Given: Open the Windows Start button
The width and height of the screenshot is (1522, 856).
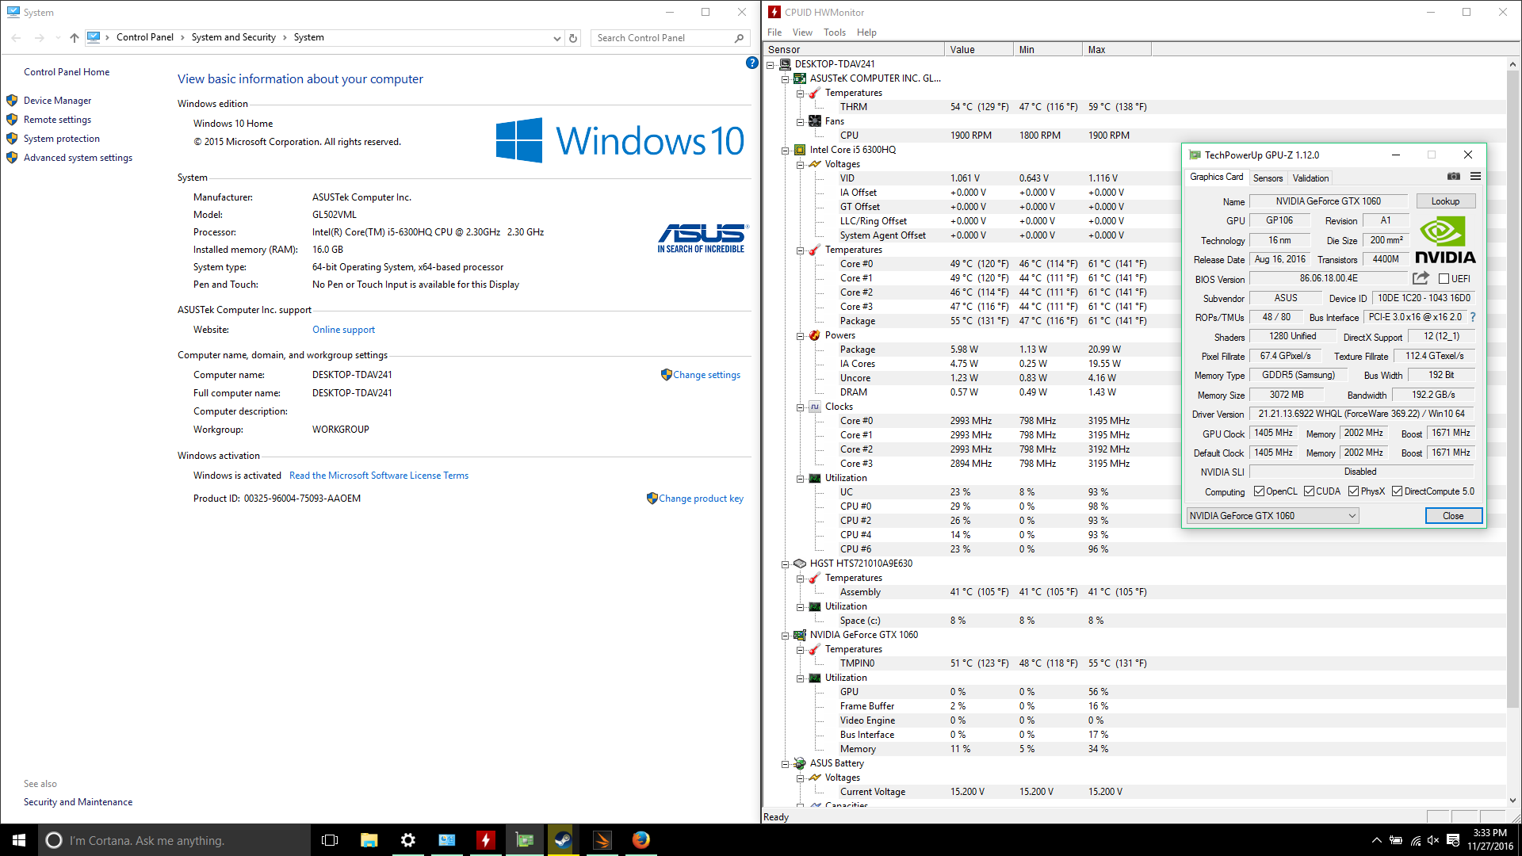Looking at the screenshot, I should click(19, 840).
